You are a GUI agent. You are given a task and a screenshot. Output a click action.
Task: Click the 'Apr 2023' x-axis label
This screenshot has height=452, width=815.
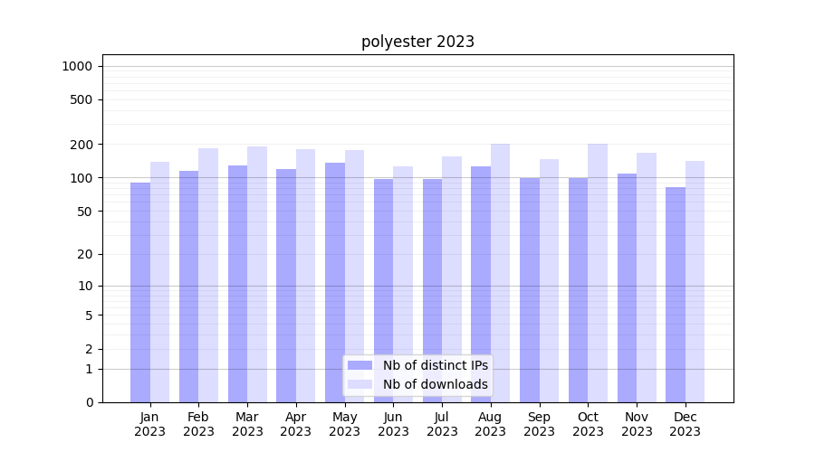pyautogui.click(x=296, y=424)
